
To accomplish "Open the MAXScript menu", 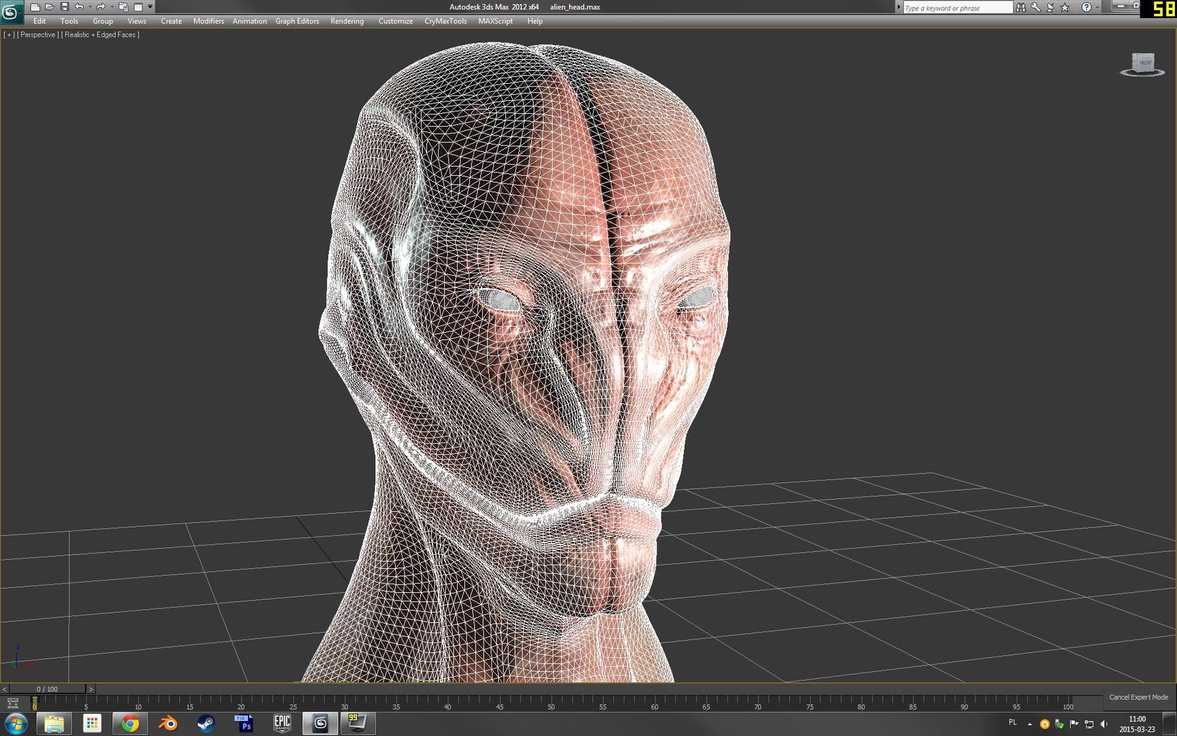I will point(495,21).
